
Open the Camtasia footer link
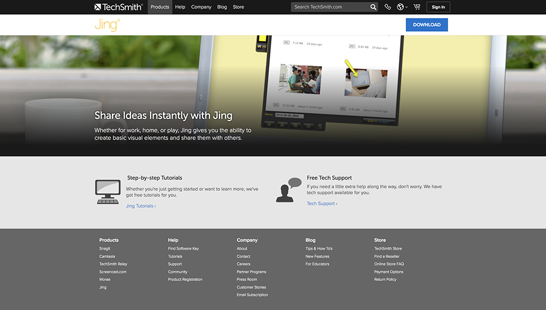click(x=107, y=257)
